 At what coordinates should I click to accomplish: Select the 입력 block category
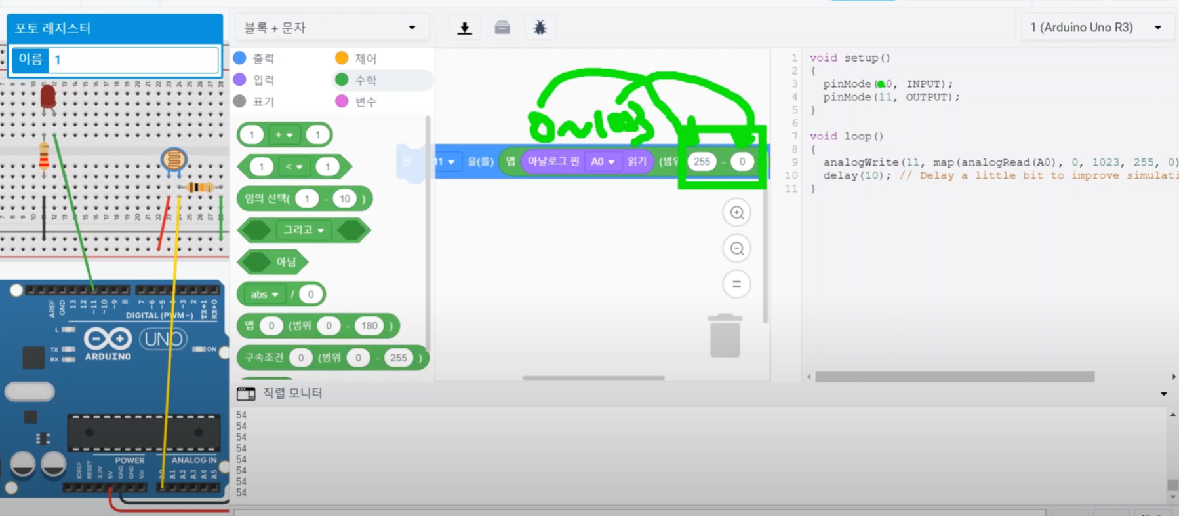[x=254, y=80]
